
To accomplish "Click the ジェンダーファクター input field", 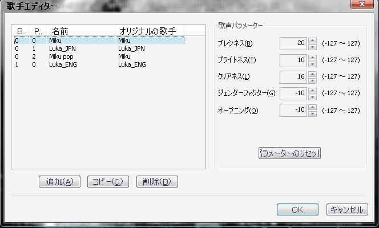I will (293, 93).
